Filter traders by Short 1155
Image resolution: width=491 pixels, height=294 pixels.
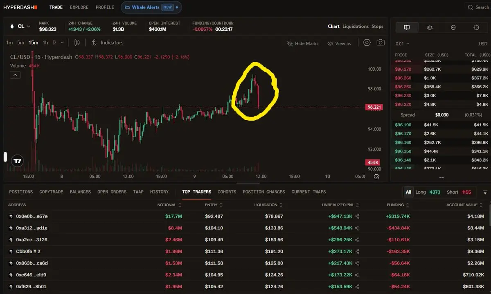pos(459,192)
